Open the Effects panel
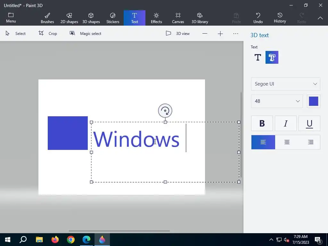The width and height of the screenshot is (328, 246). [x=156, y=18]
